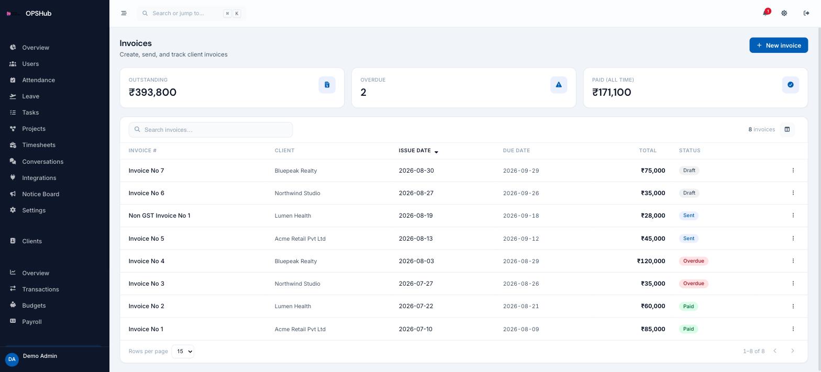This screenshot has height=372, width=821.
Task: Click the Paid card checkmark icon
Action: click(x=790, y=85)
